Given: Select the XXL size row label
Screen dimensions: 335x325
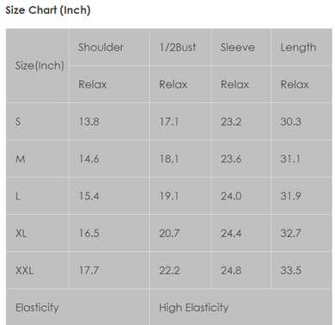Looking at the screenshot, I should pyautogui.click(x=24, y=271).
